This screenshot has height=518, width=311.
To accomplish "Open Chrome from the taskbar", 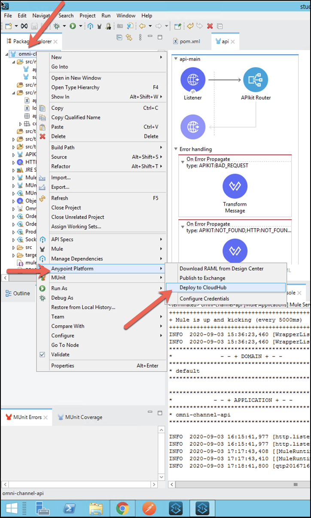I will 122,509.
